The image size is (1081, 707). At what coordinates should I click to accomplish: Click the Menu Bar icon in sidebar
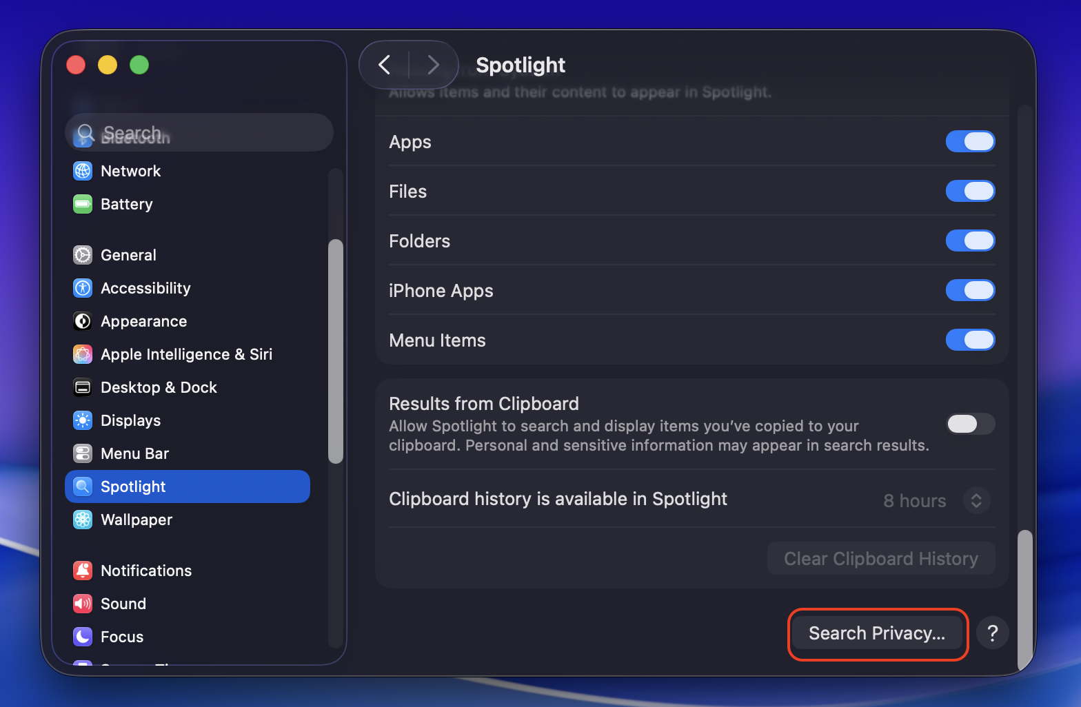pos(83,453)
